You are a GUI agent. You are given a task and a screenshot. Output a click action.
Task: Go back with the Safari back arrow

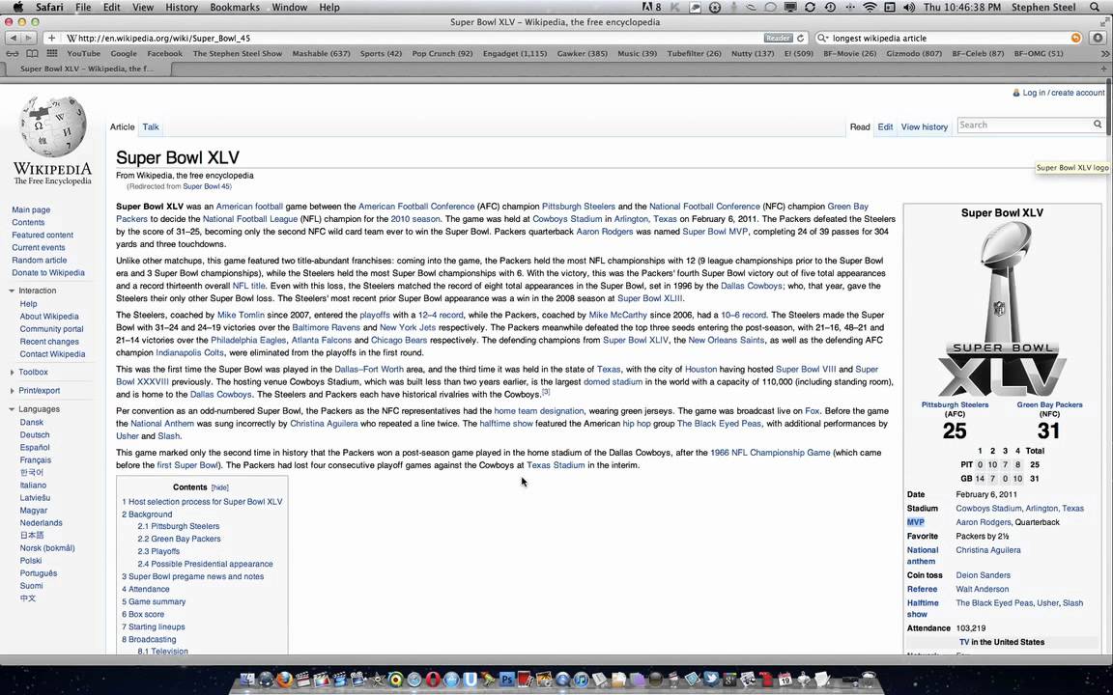tap(13, 38)
